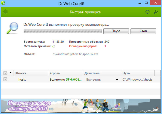Viewport: 162px width, 114px height.
Task: Click the checked objects count 240
Action: click(107, 42)
